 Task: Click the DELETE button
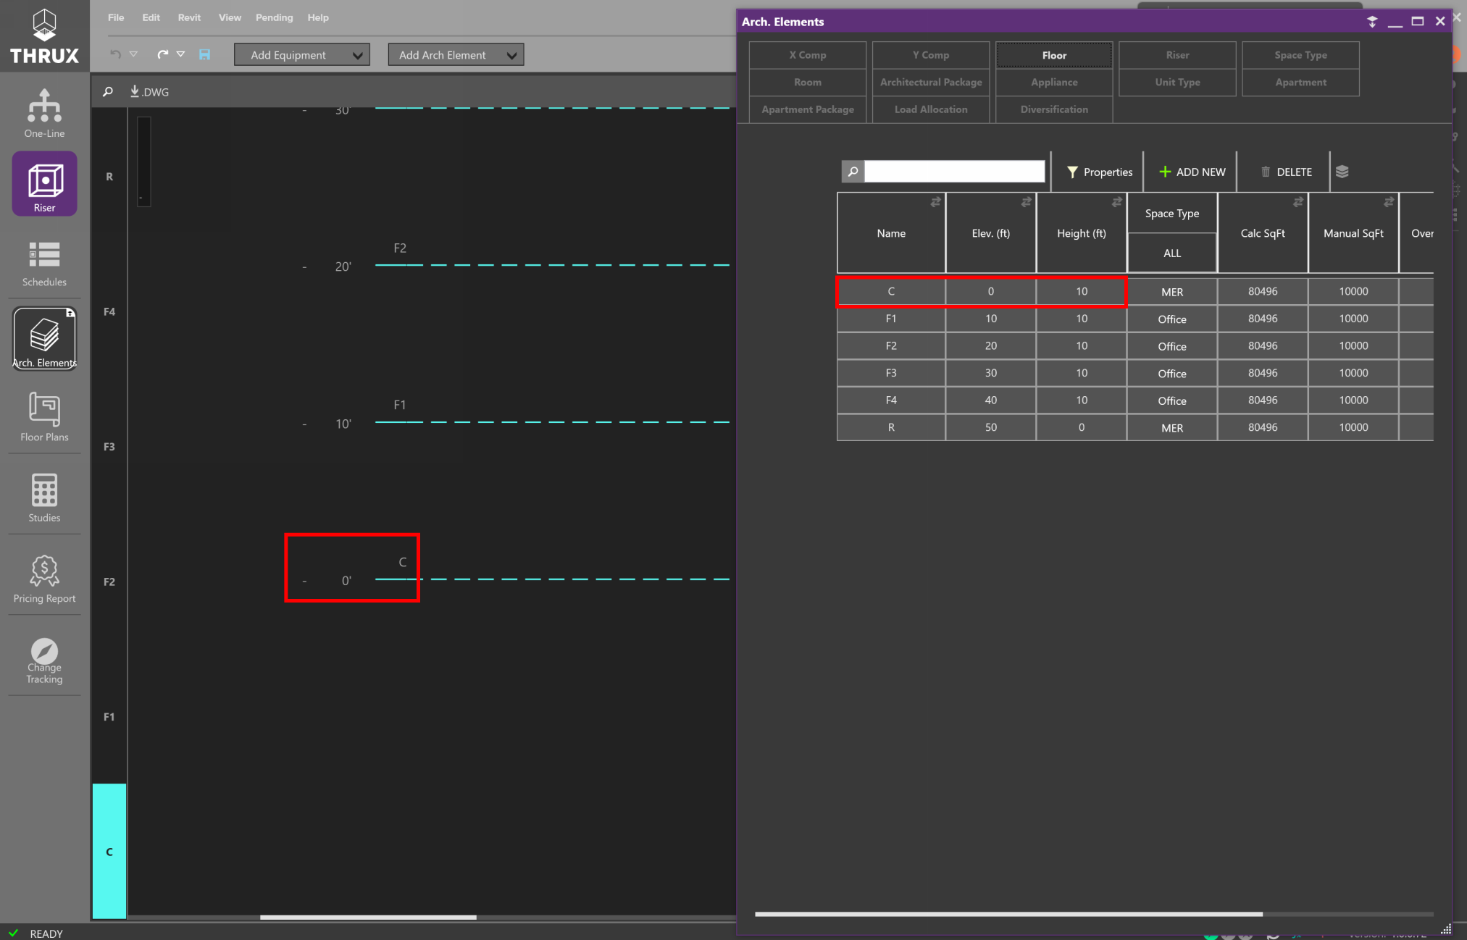(1286, 172)
